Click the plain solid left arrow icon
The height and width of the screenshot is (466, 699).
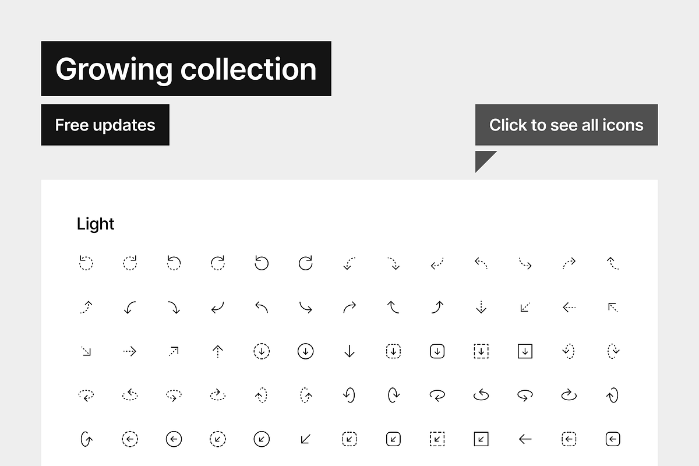(x=525, y=439)
